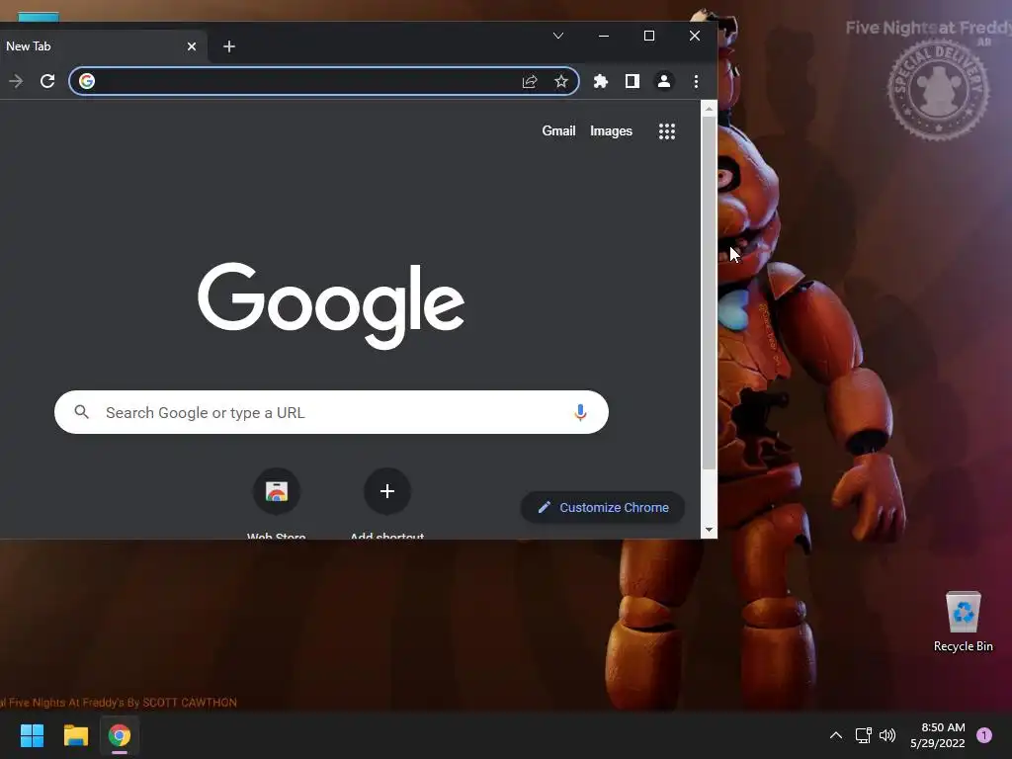Toggle the side panel icon

point(632,81)
